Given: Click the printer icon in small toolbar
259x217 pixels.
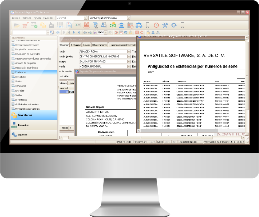Looking at the screenshot, I should pos(85,32).
